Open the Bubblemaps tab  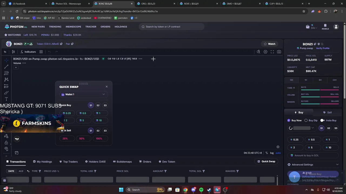pyautogui.click(x=122, y=162)
